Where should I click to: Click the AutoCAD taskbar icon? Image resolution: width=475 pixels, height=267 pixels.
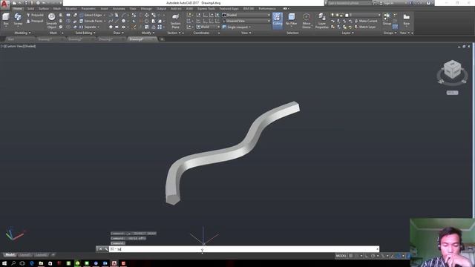[114, 263]
